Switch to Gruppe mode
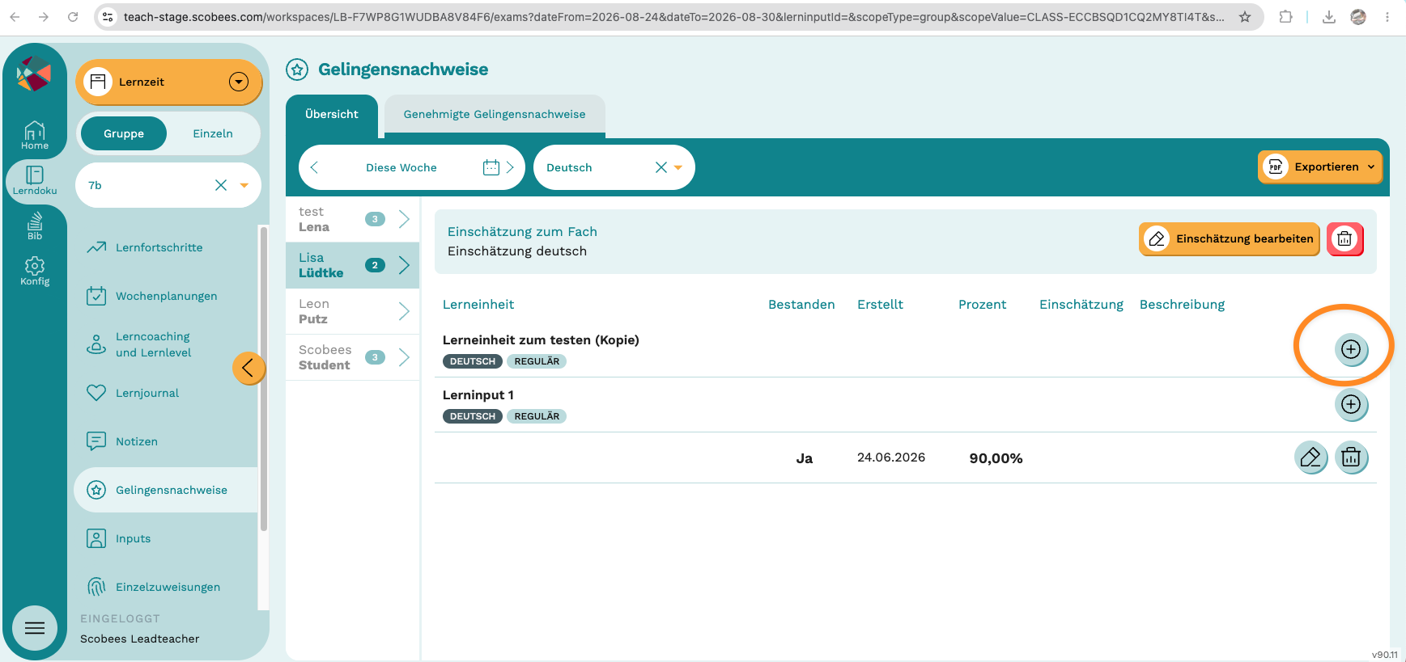 click(x=124, y=133)
